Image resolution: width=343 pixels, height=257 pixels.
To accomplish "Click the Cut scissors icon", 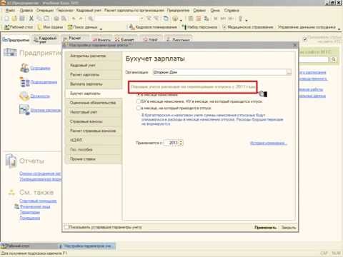I will 31,19.
